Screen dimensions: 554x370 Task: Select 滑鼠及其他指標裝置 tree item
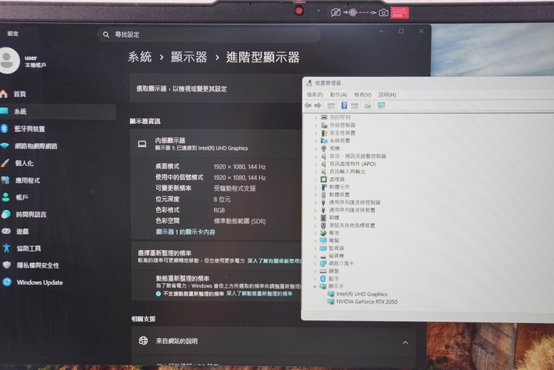coord(352,225)
